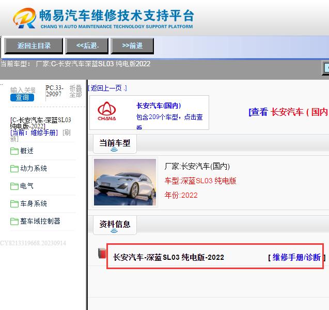Open 整车域控制器 folder icon

pos(14,222)
